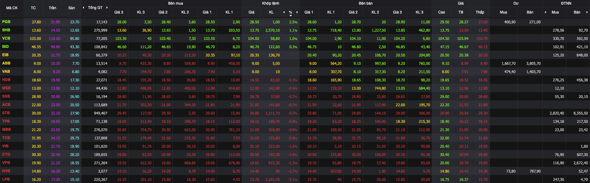590x183 pixels.
Task: Open the HDB ticker
Action: (6, 80)
